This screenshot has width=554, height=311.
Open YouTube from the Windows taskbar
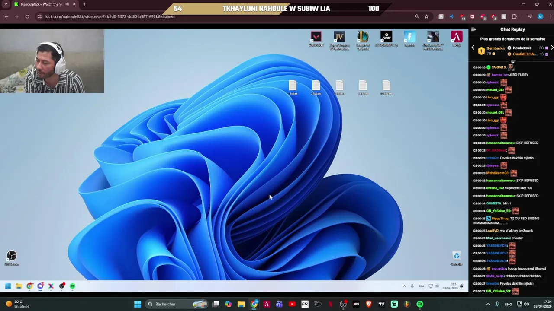point(292,304)
